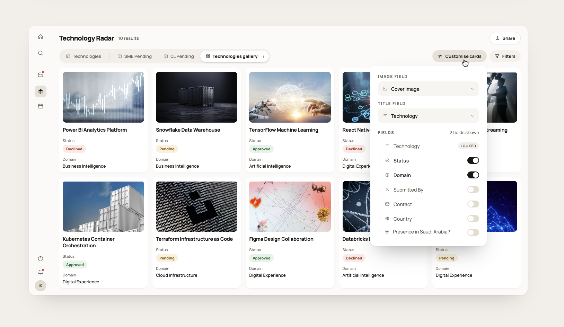Grab the drag handle beside Contact field

(380, 204)
